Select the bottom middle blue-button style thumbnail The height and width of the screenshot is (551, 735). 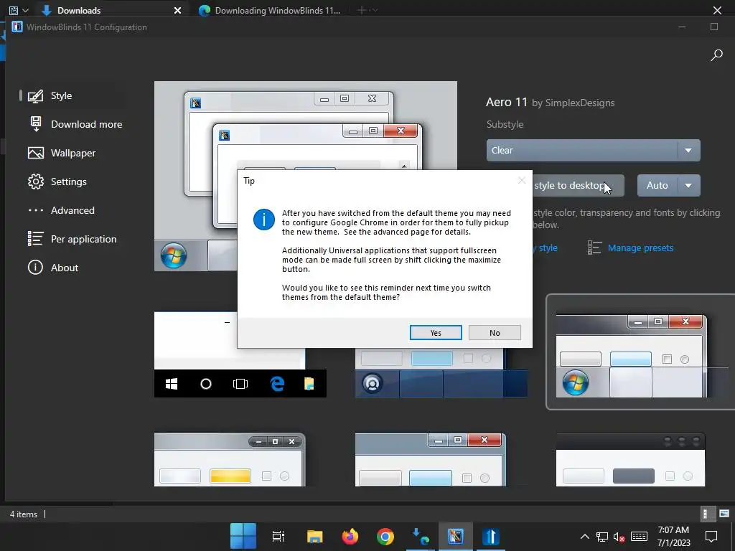[x=431, y=460]
